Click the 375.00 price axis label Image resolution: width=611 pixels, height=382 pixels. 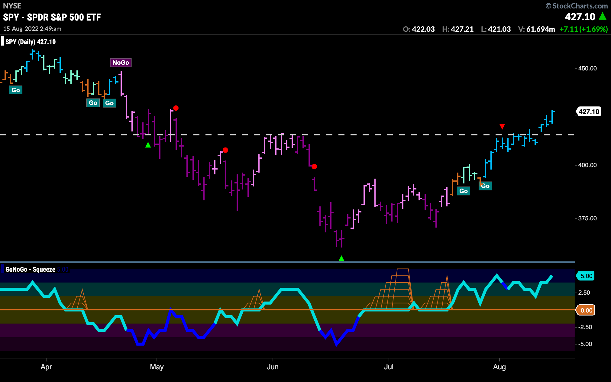pos(587,218)
